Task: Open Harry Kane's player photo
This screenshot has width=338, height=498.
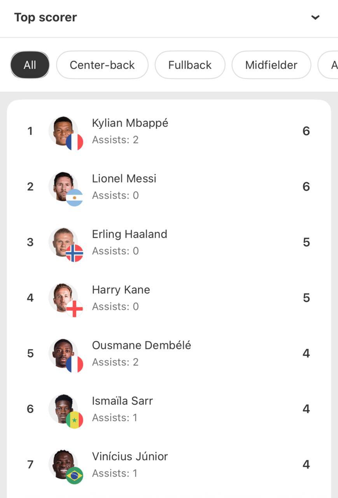Action: [x=63, y=298]
